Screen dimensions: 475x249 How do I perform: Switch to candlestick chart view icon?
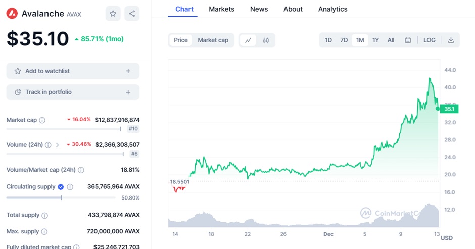(266, 40)
